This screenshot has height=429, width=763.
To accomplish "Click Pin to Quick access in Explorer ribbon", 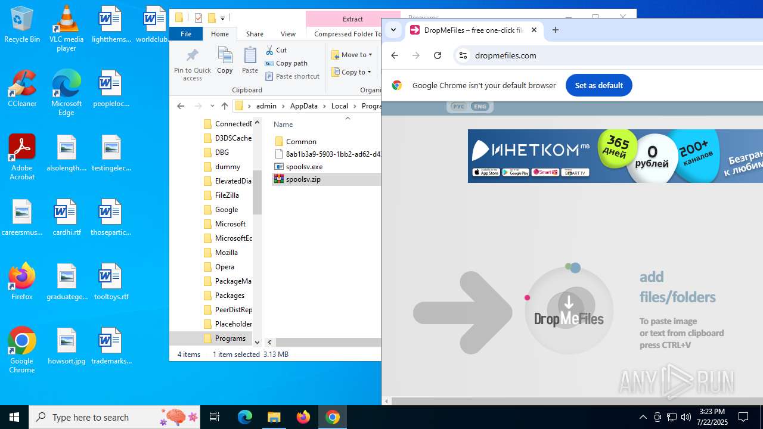I will coord(192,64).
